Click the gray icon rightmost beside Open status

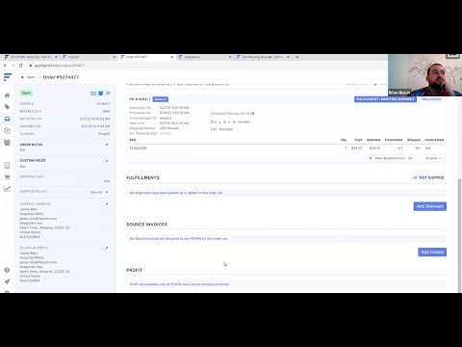[x=108, y=93]
